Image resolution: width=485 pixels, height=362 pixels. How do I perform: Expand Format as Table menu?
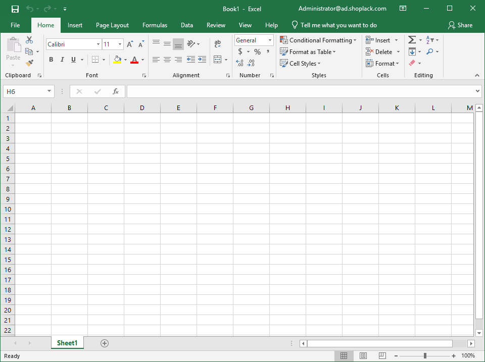[308, 52]
